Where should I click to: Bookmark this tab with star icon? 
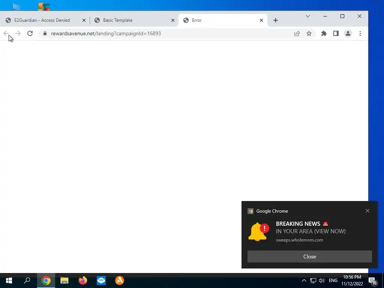point(309,33)
